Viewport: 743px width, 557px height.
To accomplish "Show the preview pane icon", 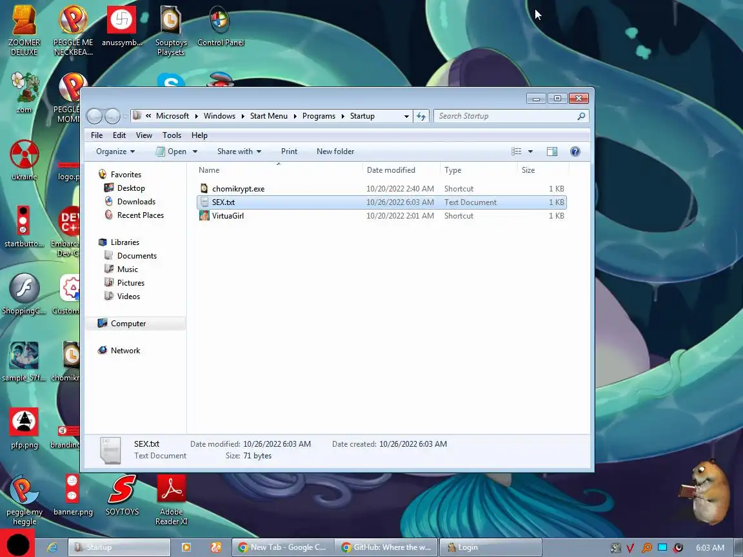I will pos(552,151).
